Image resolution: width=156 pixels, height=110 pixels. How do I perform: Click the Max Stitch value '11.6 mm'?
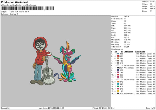point(127,40)
